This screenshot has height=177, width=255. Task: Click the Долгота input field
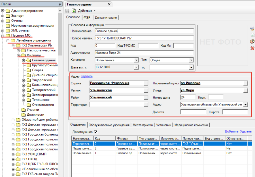[193, 112]
